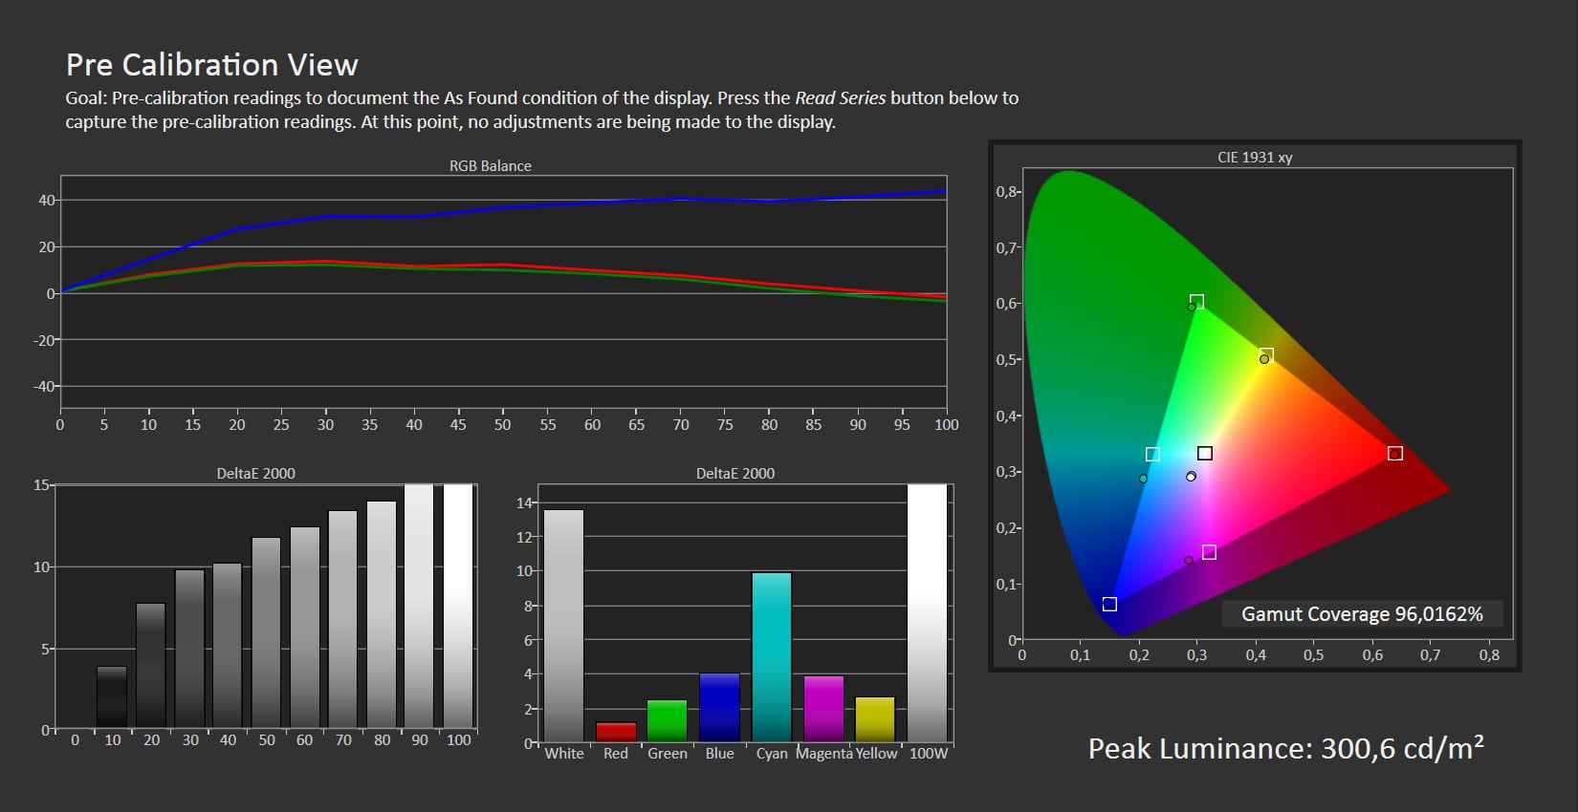Viewport: 1578px width, 812px height.
Task: Click the Pre Calibration View heading
Action: tap(211, 65)
